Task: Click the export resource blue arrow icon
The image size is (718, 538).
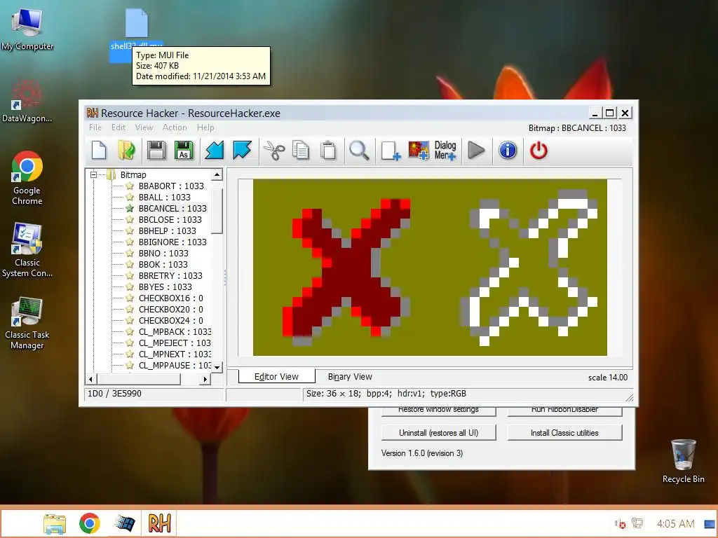Action: click(x=242, y=151)
